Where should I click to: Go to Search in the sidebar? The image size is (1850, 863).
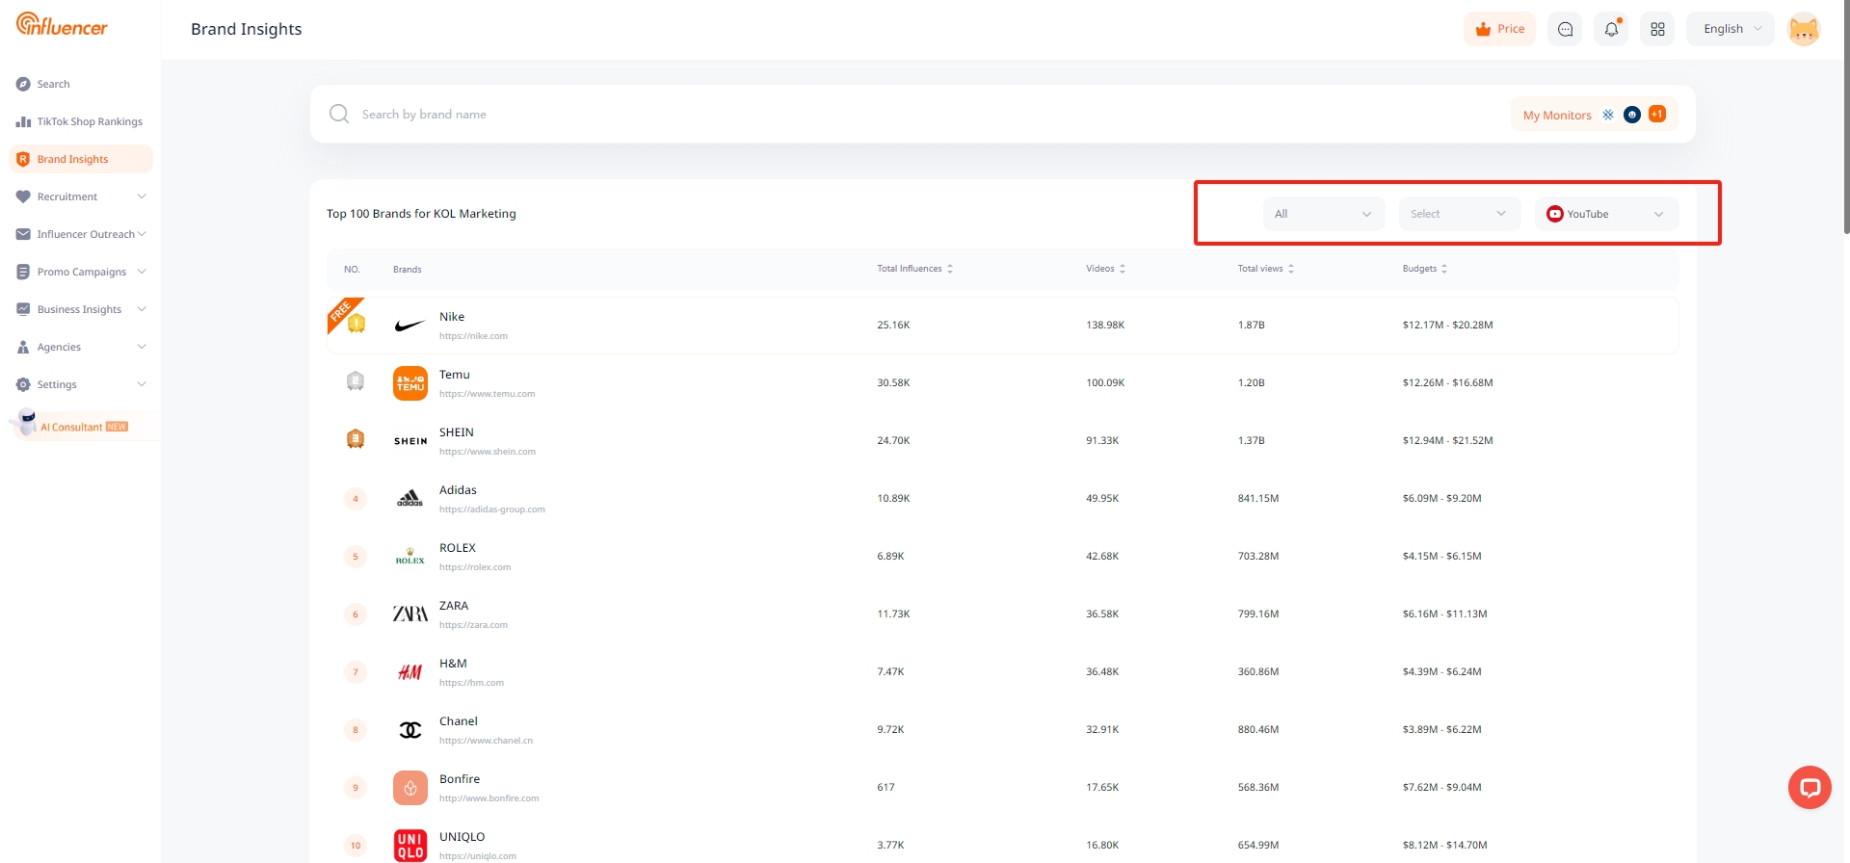coord(53,84)
